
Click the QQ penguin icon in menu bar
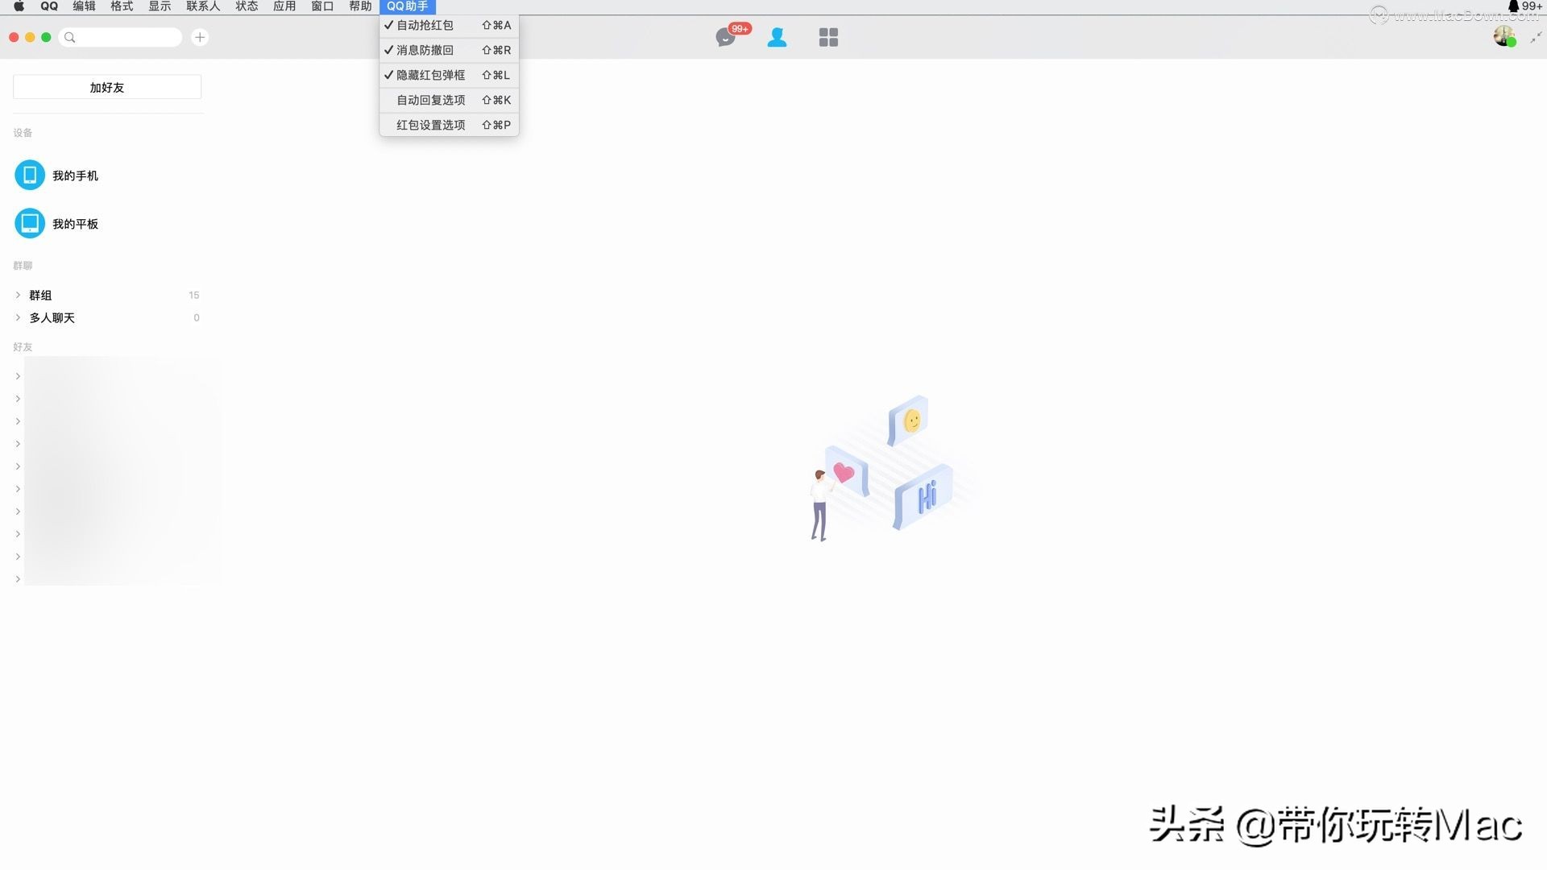coord(1513,6)
